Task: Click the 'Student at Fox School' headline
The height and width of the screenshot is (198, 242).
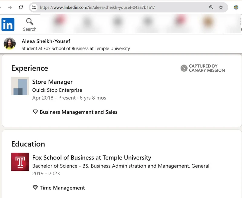Action: 76,48
